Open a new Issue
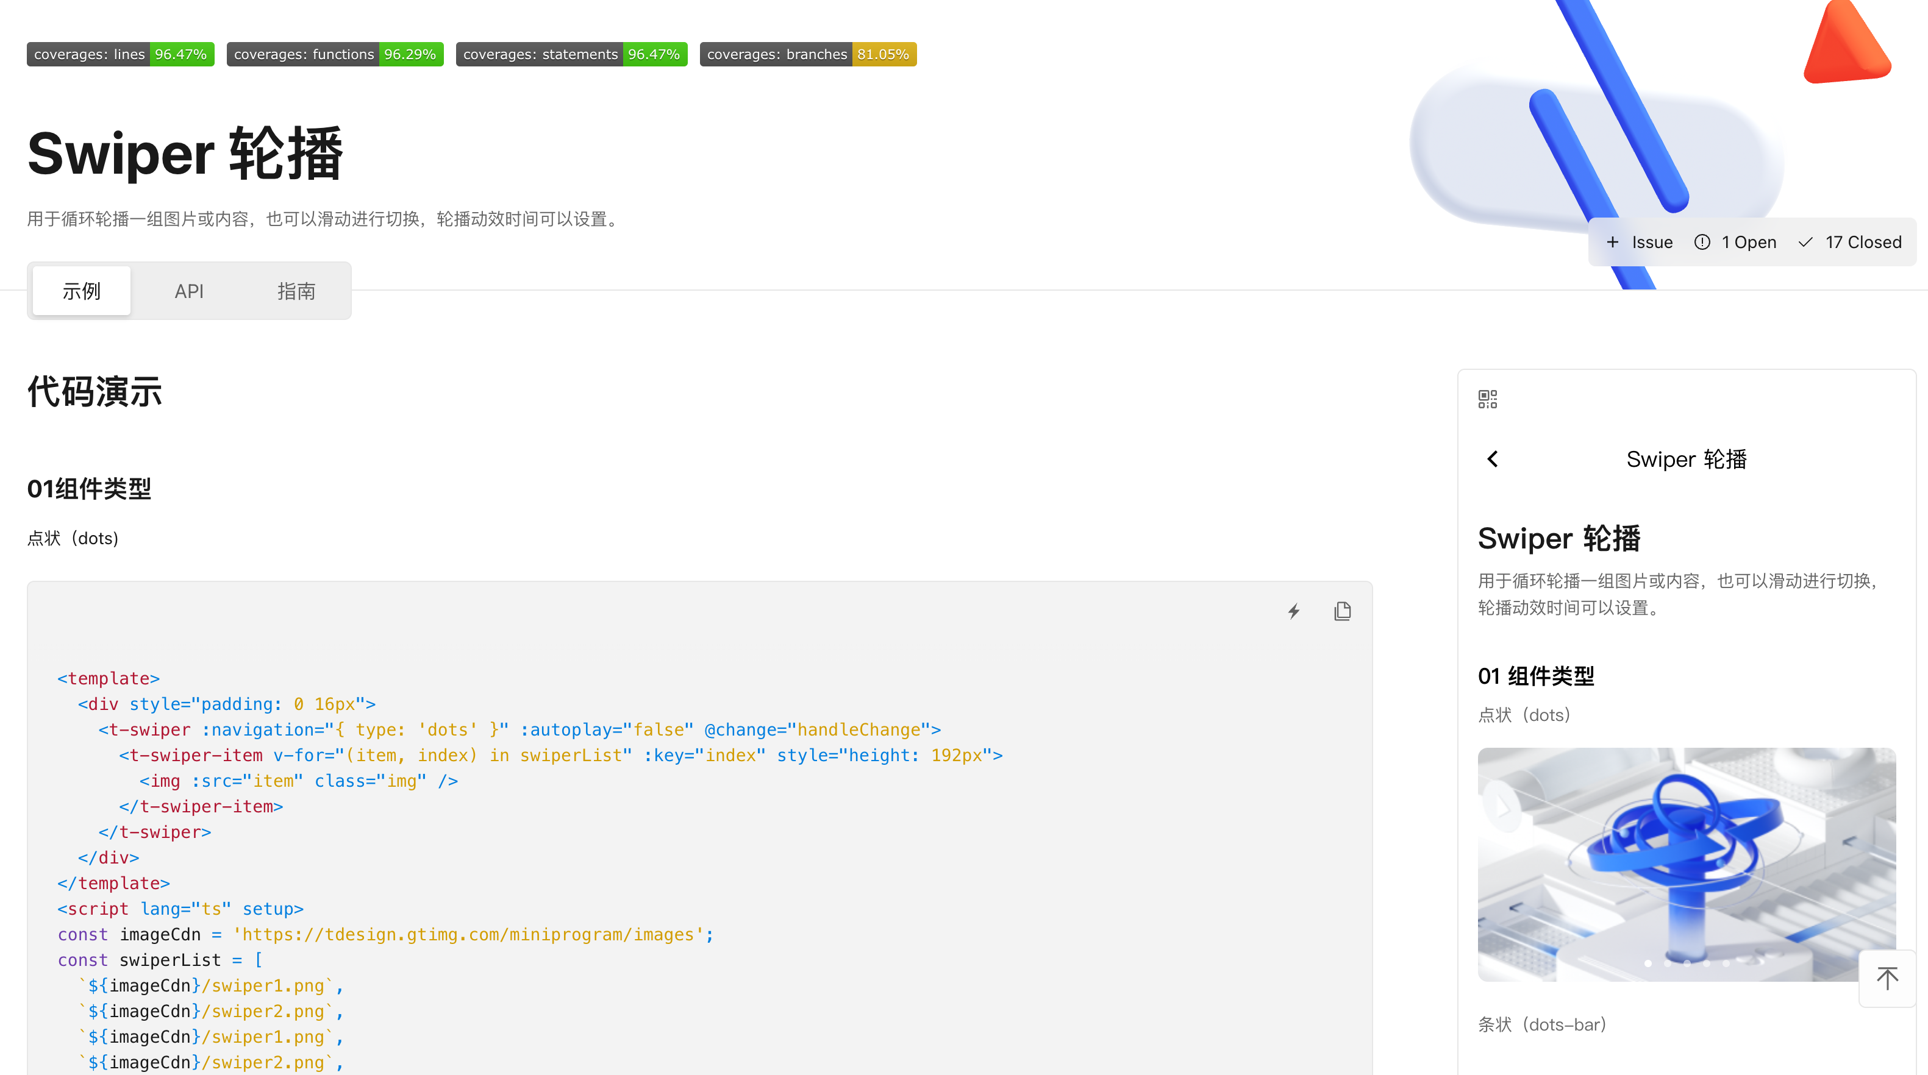The height and width of the screenshot is (1075, 1928). [1639, 242]
